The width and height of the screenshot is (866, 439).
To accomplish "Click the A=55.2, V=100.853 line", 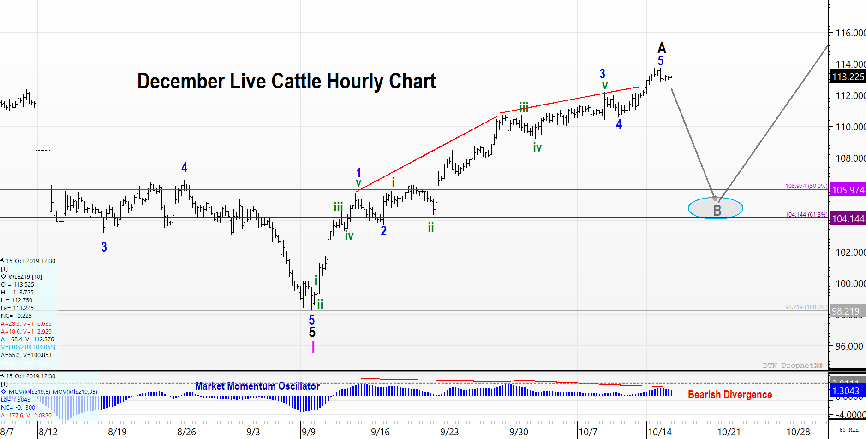I will (x=26, y=355).
